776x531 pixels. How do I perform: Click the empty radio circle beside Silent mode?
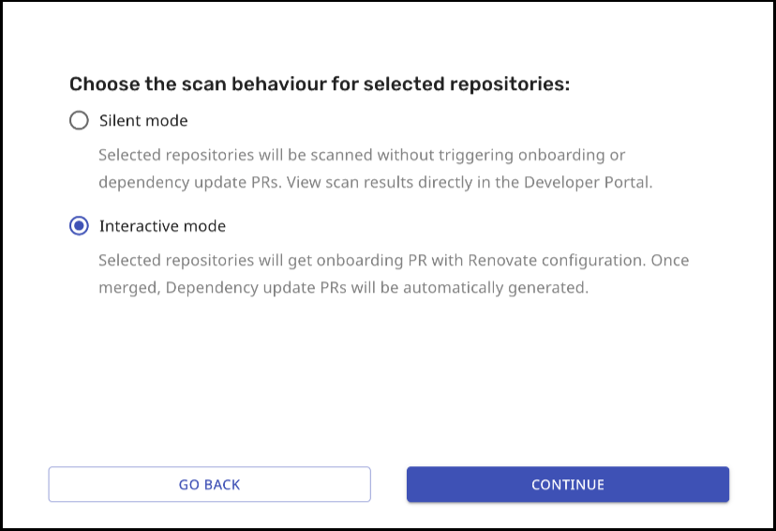80,120
